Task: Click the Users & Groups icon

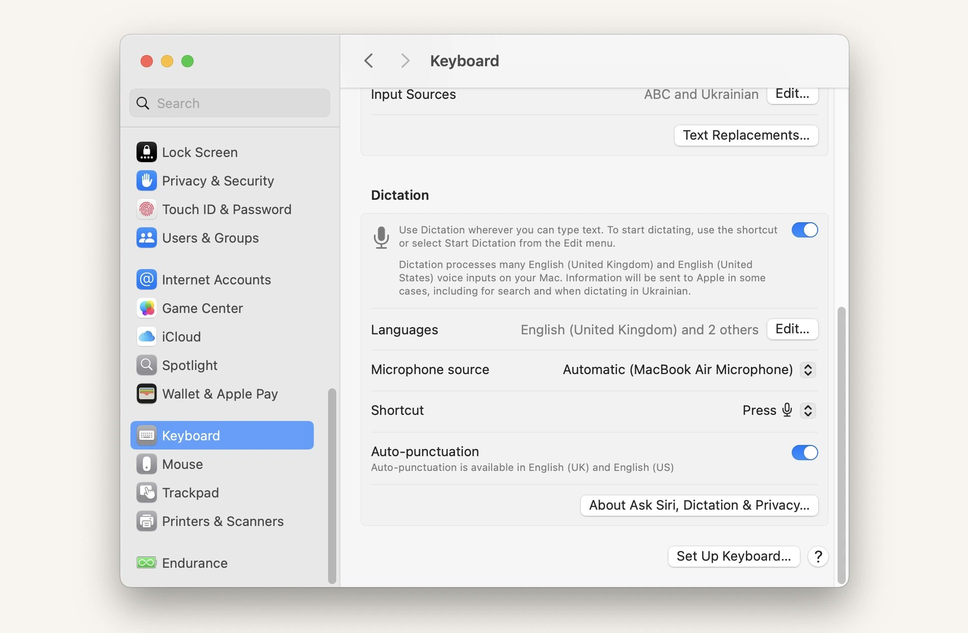Action: click(x=146, y=238)
